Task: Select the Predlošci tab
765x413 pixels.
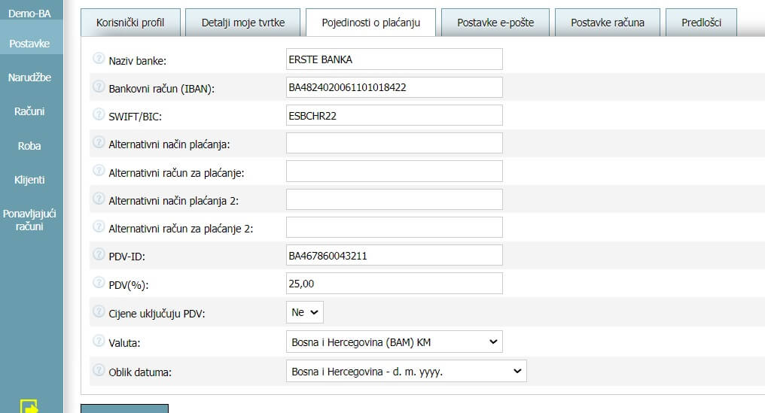Action: (x=701, y=23)
